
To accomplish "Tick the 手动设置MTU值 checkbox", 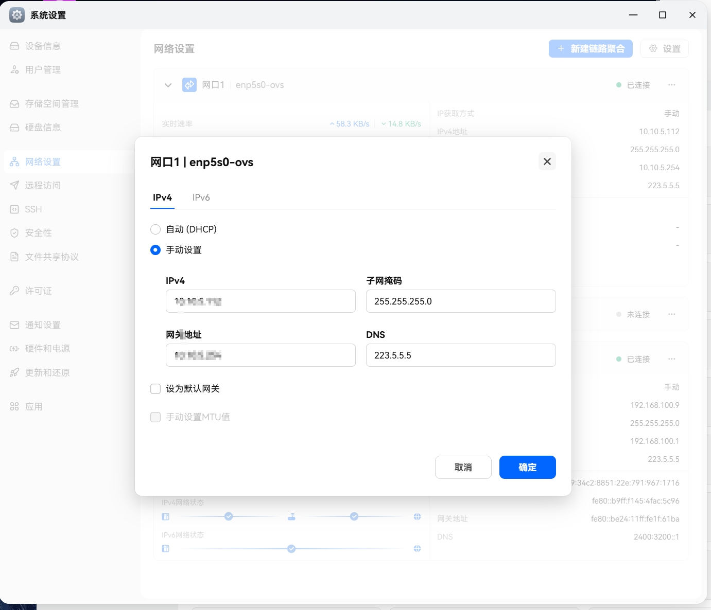I will [x=155, y=417].
